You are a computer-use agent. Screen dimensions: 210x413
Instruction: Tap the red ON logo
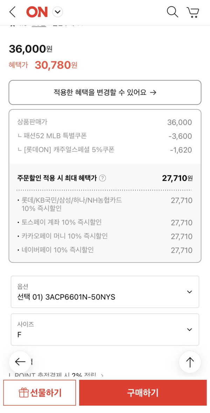pyautogui.click(x=37, y=12)
